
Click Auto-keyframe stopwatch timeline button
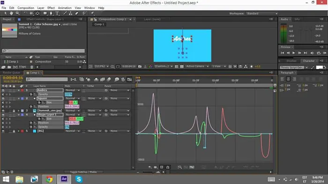click(x=123, y=80)
